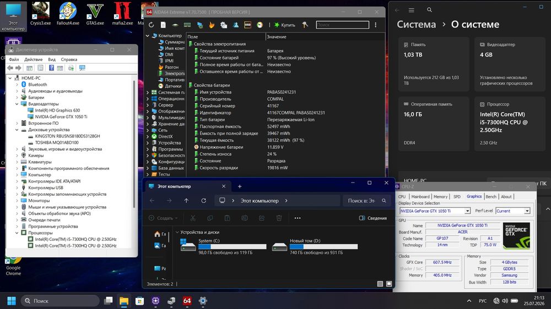Collapse the Видеоадаптеры node in Device Manager

[x=17, y=104]
